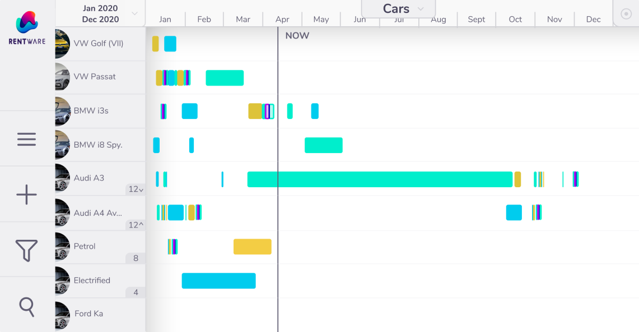
Task: Open the yellow VW Golf booking in January
Action: point(155,44)
